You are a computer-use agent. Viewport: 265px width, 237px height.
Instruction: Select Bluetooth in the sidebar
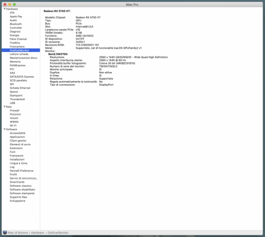16,24
